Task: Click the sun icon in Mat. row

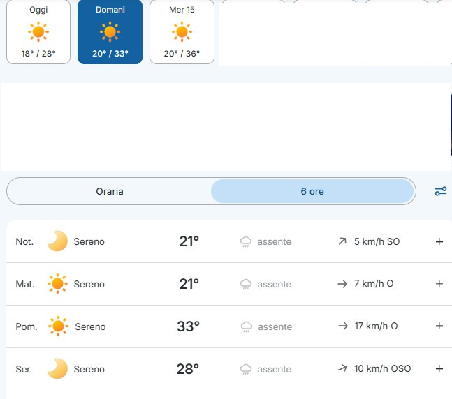Action: pos(57,284)
